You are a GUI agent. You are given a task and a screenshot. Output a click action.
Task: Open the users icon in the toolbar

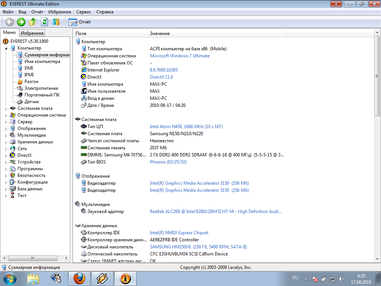point(56,22)
